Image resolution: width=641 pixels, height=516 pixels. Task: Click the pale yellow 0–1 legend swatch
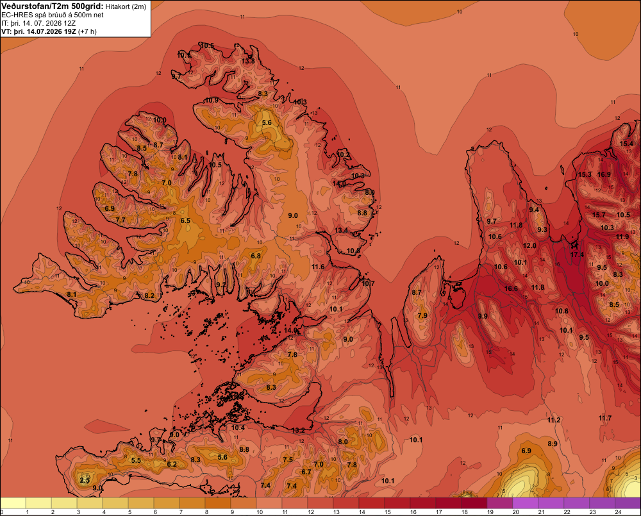13,503
